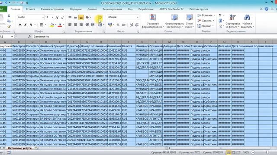The height and width of the screenshot is (155, 277).
Task: Click the insert function fx icon
Action: 29,37
